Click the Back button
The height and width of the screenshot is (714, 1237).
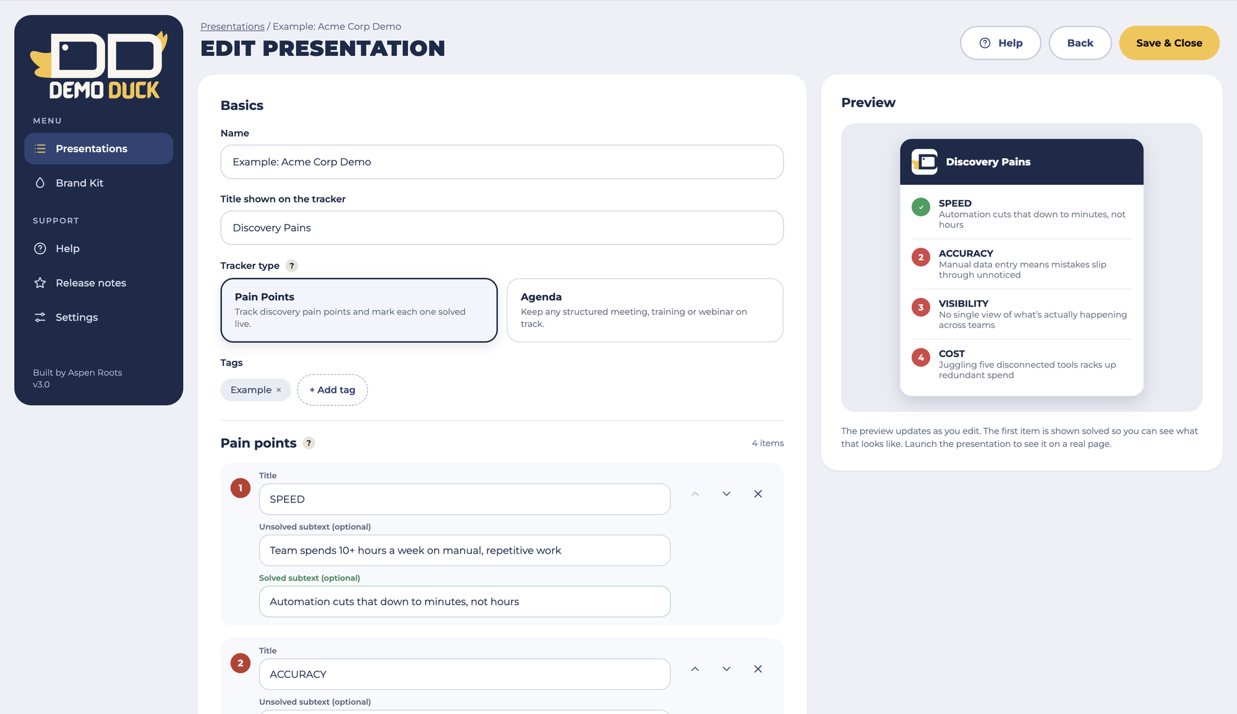point(1080,43)
